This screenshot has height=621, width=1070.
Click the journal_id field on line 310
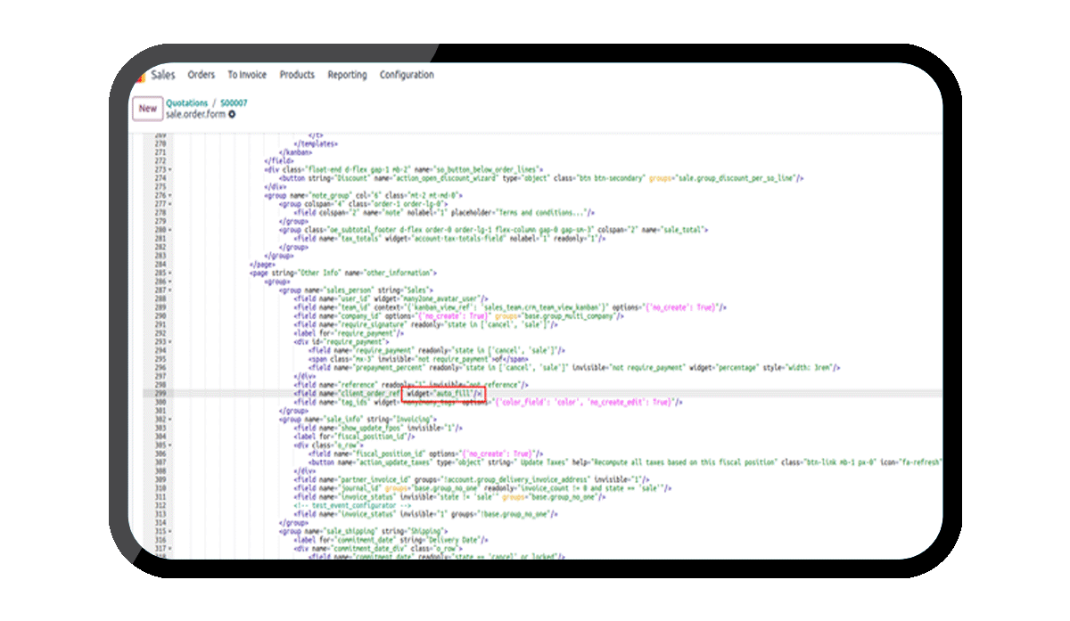(x=483, y=488)
